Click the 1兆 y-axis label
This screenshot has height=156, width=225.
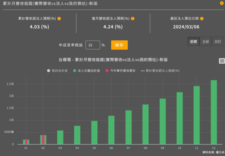[x=12, y=120]
